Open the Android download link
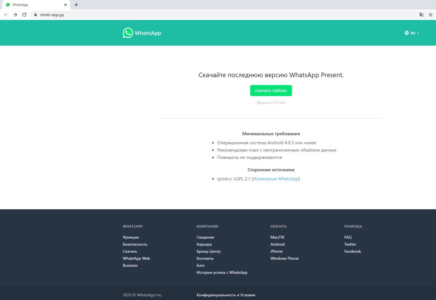The height and width of the screenshot is (300, 436). pos(278,244)
